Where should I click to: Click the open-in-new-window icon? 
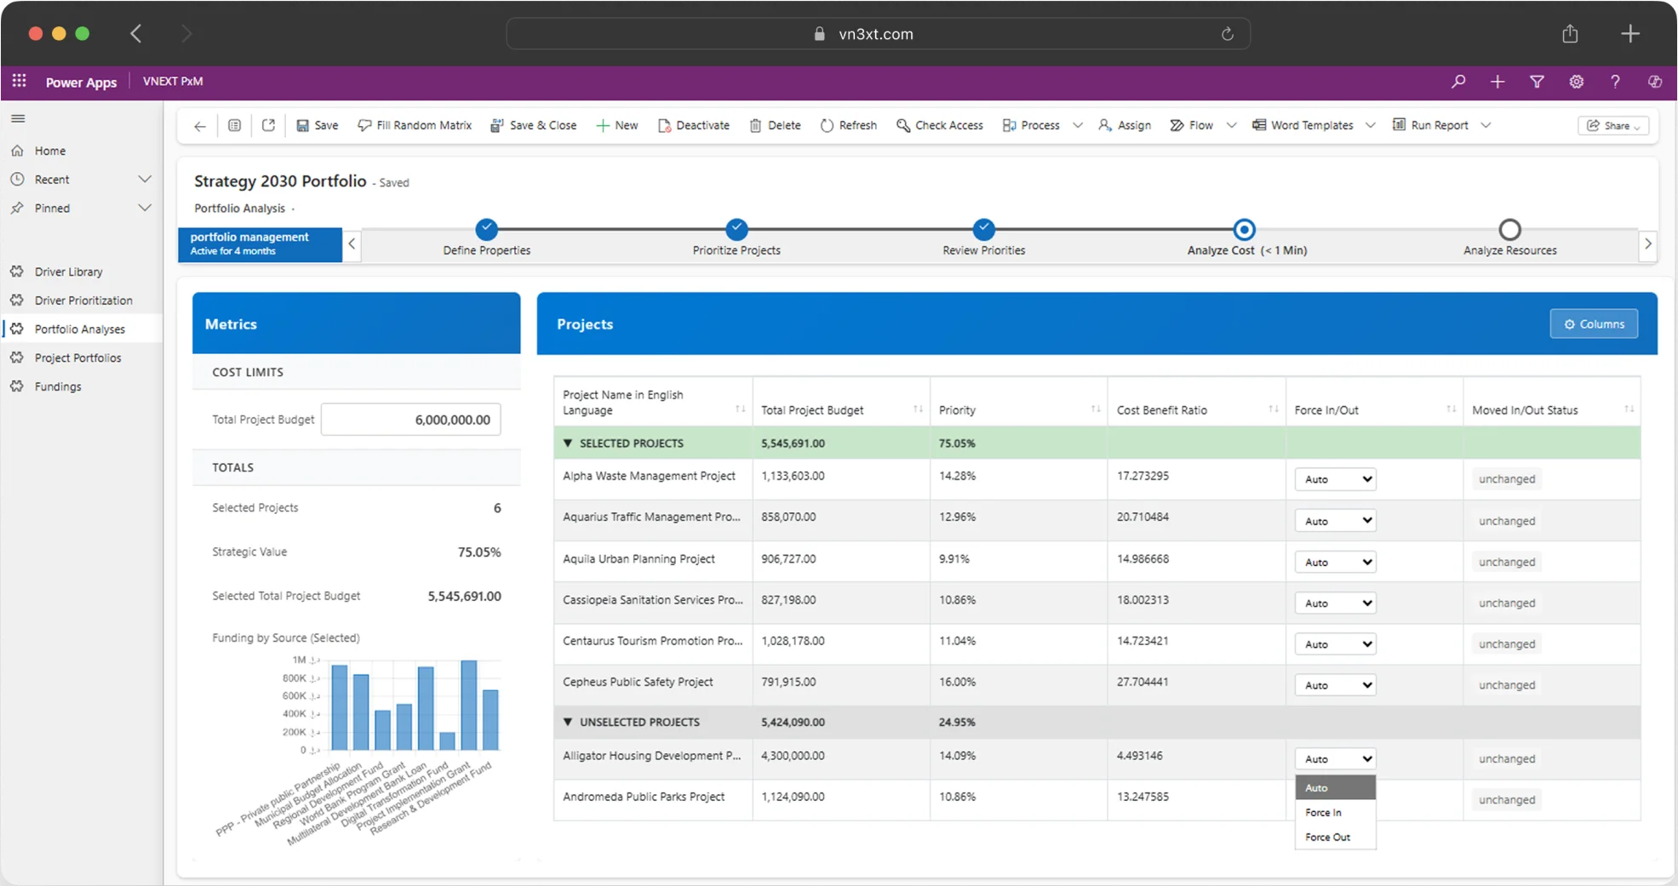268,125
